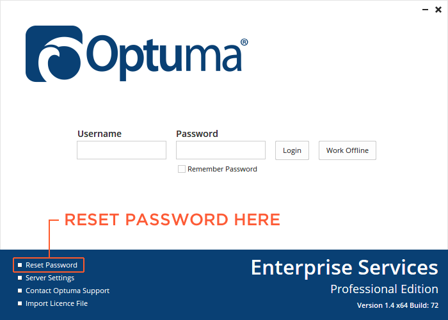Click the bullet beside Import Licence File
Screen dimensions: 448x320
coord(20,303)
